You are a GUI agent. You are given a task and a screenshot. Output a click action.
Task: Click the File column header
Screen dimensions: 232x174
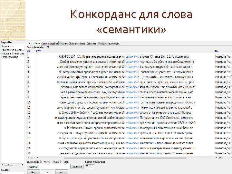click(x=217, y=51)
